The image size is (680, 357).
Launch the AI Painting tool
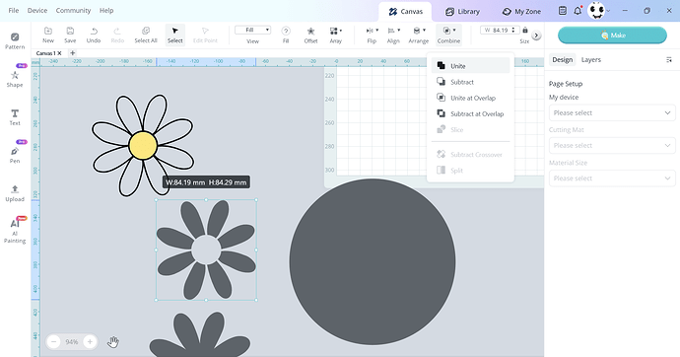(x=15, y=231)
